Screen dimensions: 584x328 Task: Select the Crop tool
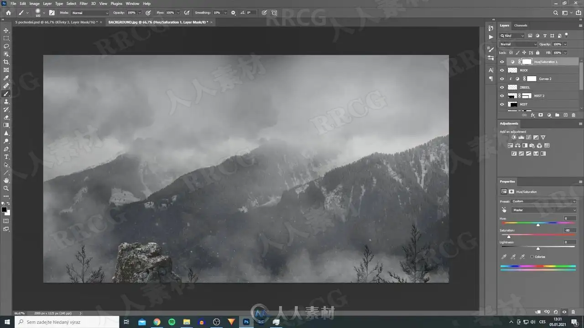click(x=6, y=62)
